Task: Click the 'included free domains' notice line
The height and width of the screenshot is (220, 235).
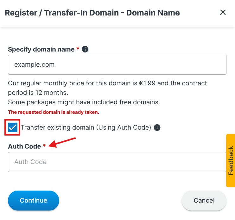Action: 84,102
